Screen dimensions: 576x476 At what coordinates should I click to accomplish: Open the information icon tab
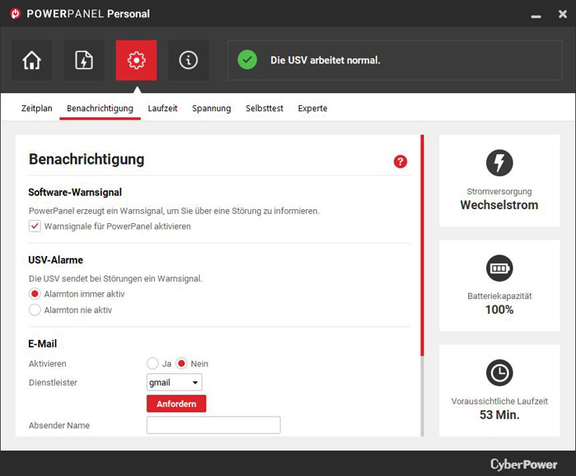click(x=188, y=60)
